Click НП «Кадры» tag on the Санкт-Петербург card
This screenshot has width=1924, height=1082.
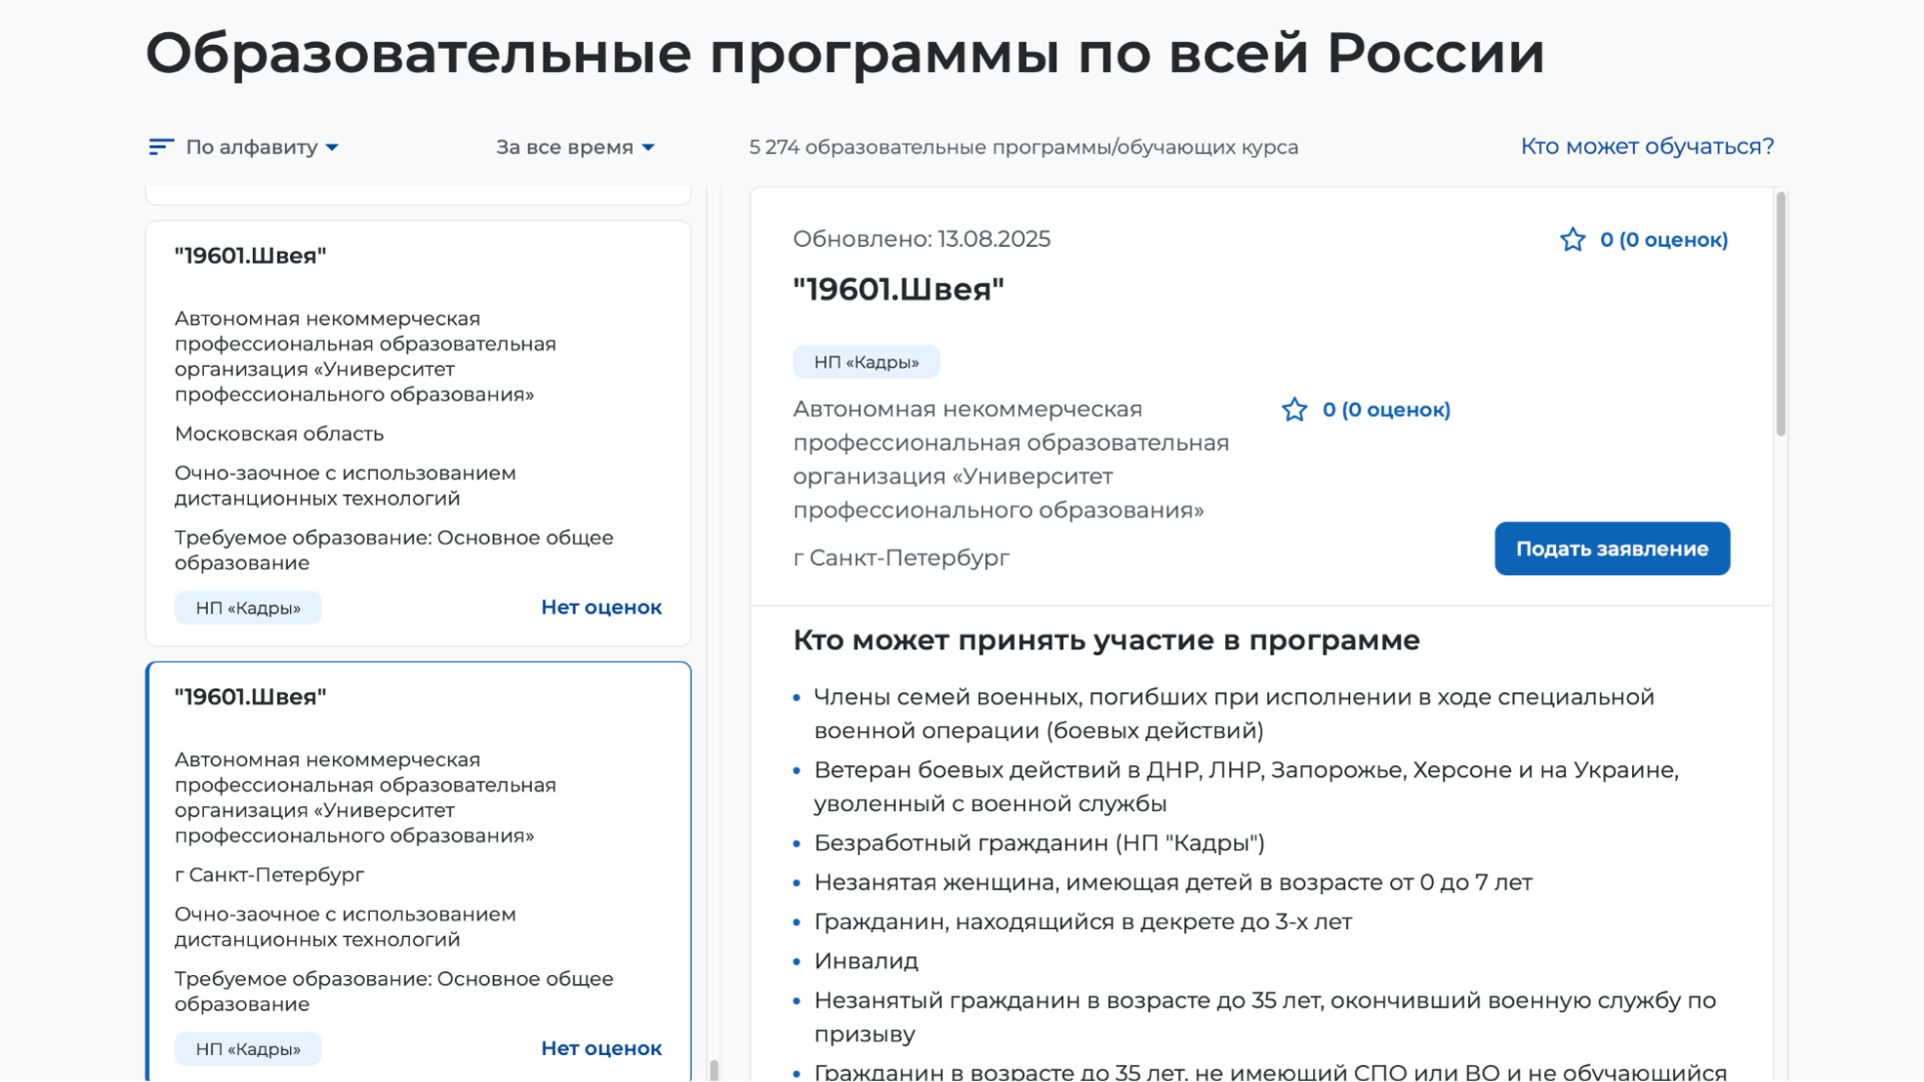click(248, 1049)
